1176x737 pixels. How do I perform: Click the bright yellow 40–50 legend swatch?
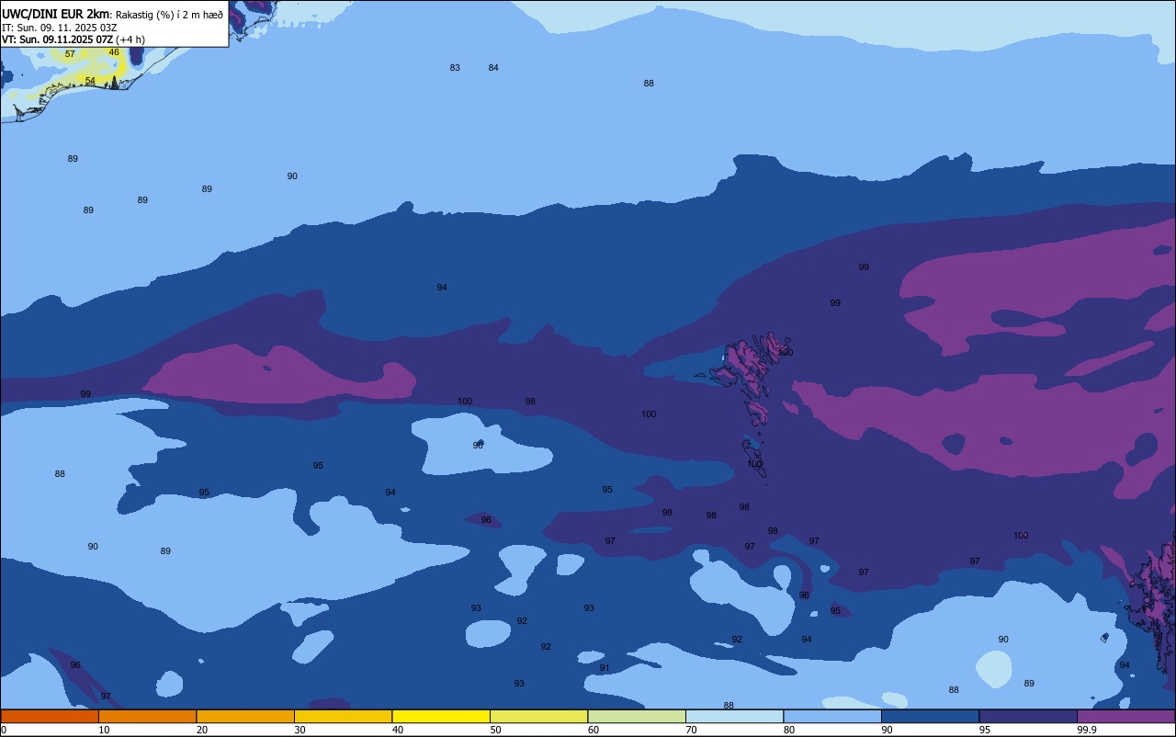(x=441, y=716)
